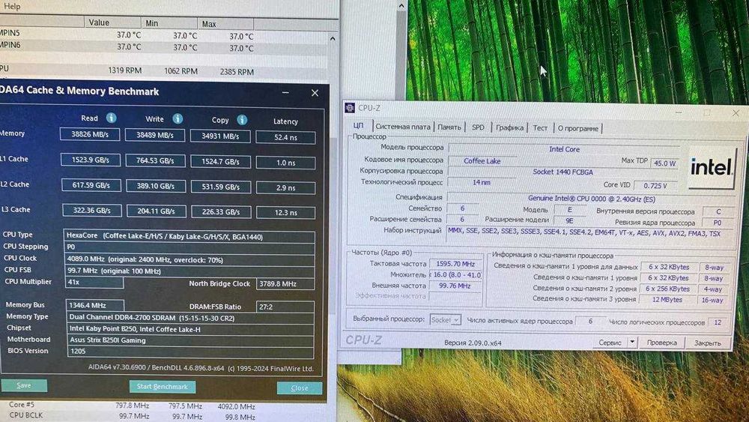
Task: Click the CPU Clock field 4089.0 MHz
Action: point(189,259)
